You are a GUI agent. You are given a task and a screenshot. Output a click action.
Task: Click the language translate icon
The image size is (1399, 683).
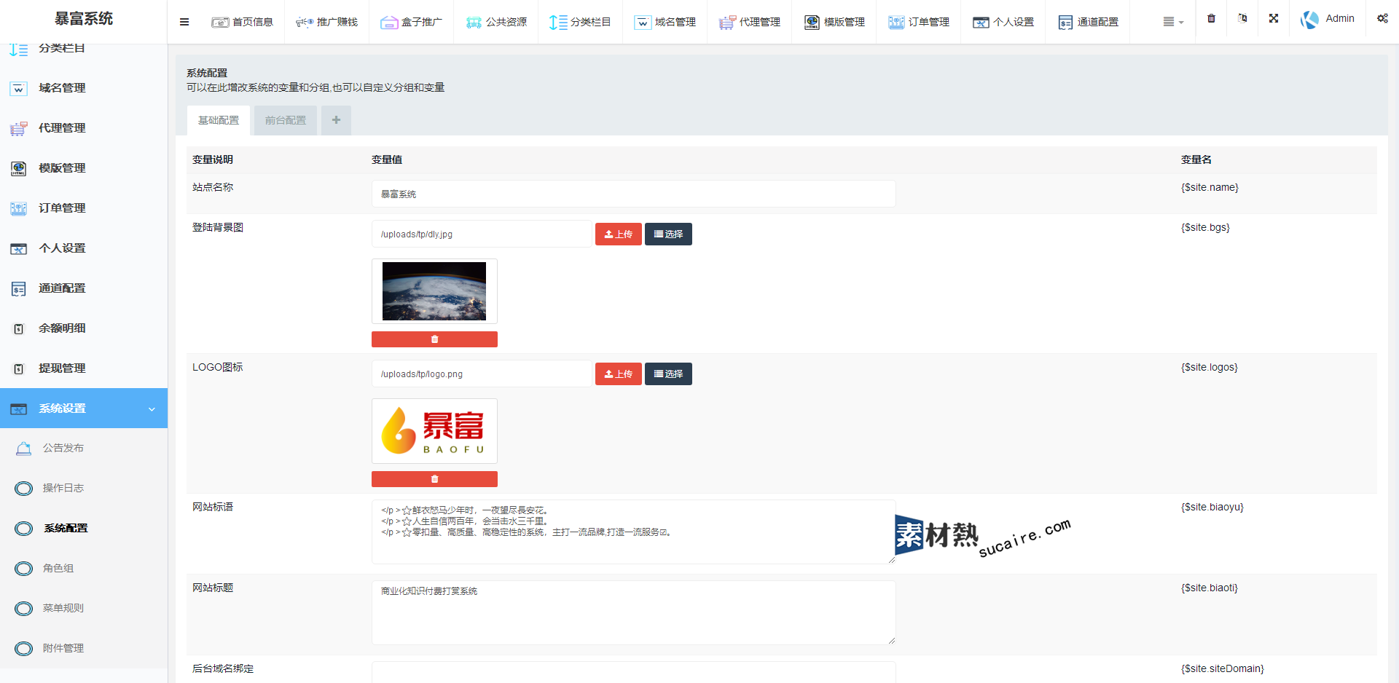point(1242,19)
